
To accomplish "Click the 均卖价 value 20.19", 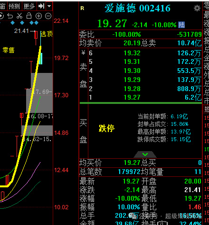I will (x=132, y=43).
